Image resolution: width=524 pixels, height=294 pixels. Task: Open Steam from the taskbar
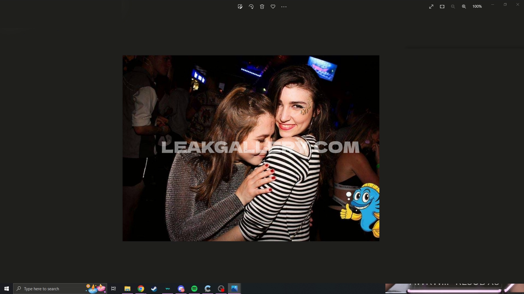coord(154,289)
